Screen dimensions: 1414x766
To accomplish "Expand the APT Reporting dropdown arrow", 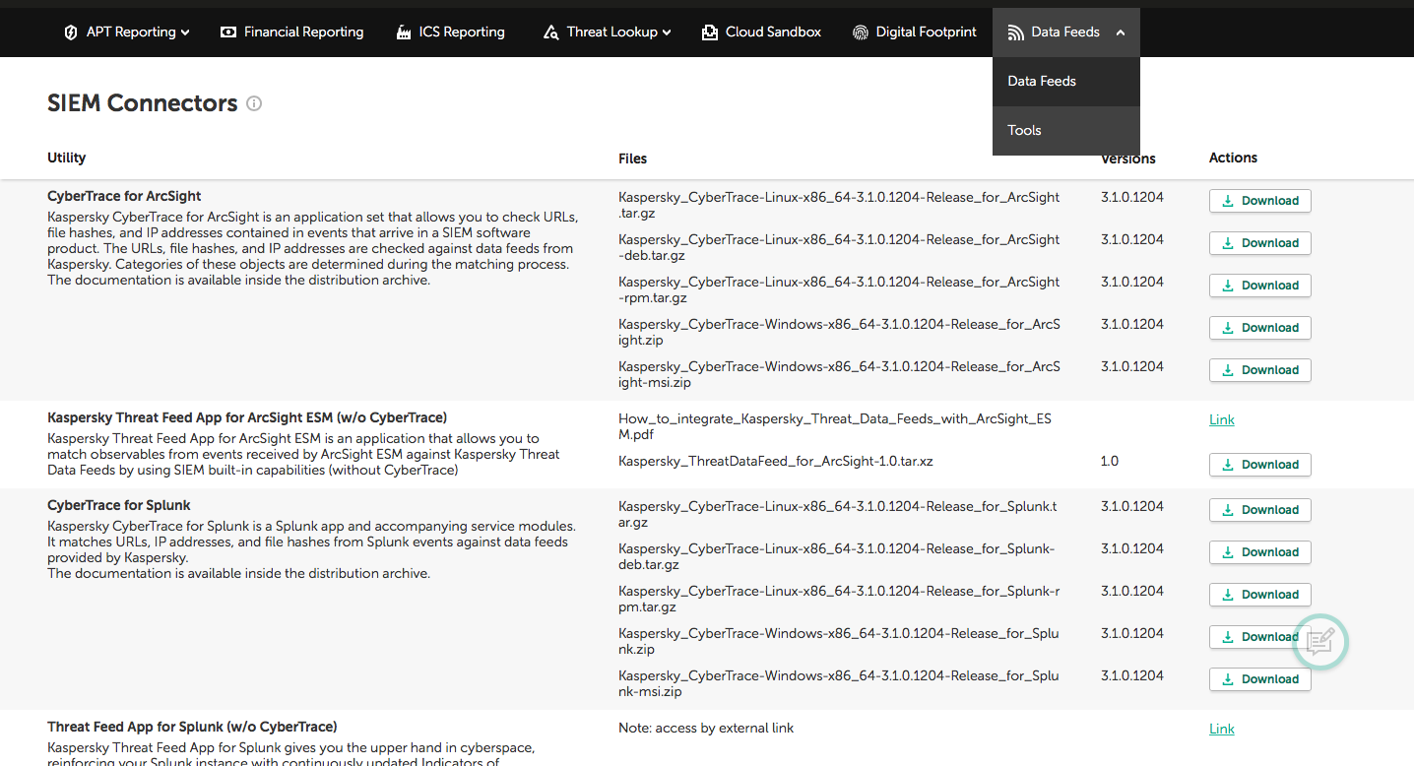I will coord(185,32).
